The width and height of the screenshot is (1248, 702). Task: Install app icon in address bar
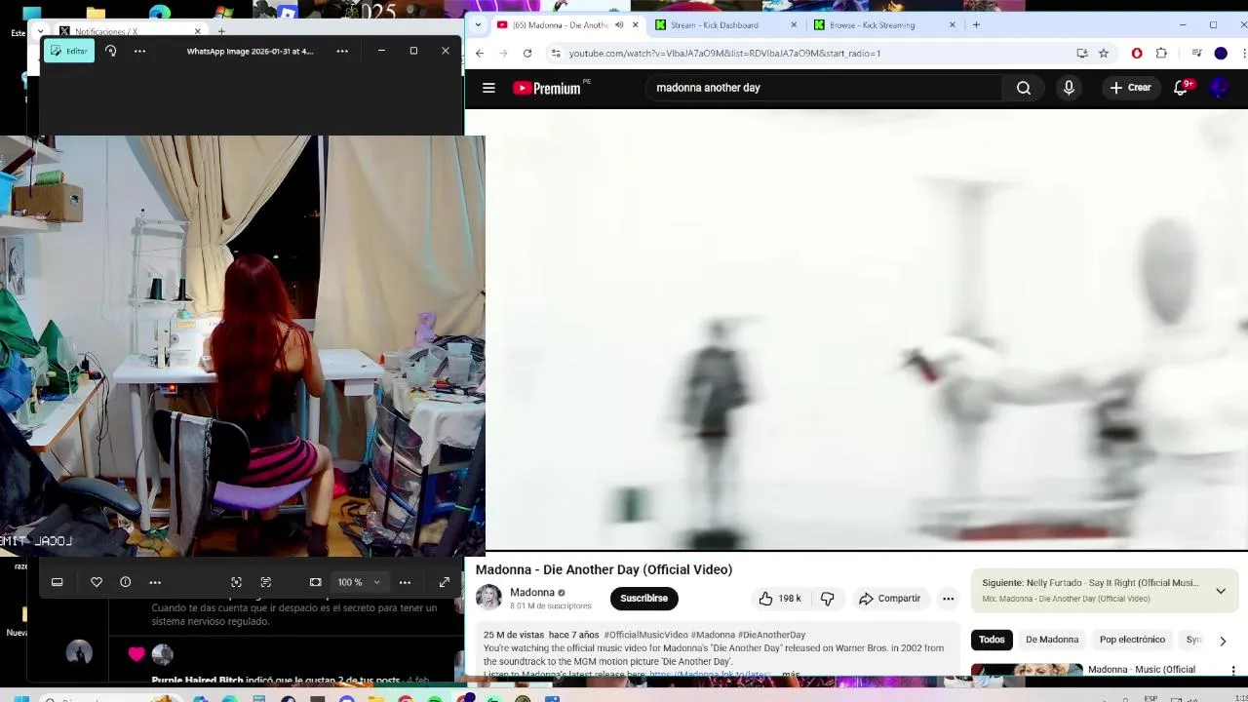(x=1081, y=54)
